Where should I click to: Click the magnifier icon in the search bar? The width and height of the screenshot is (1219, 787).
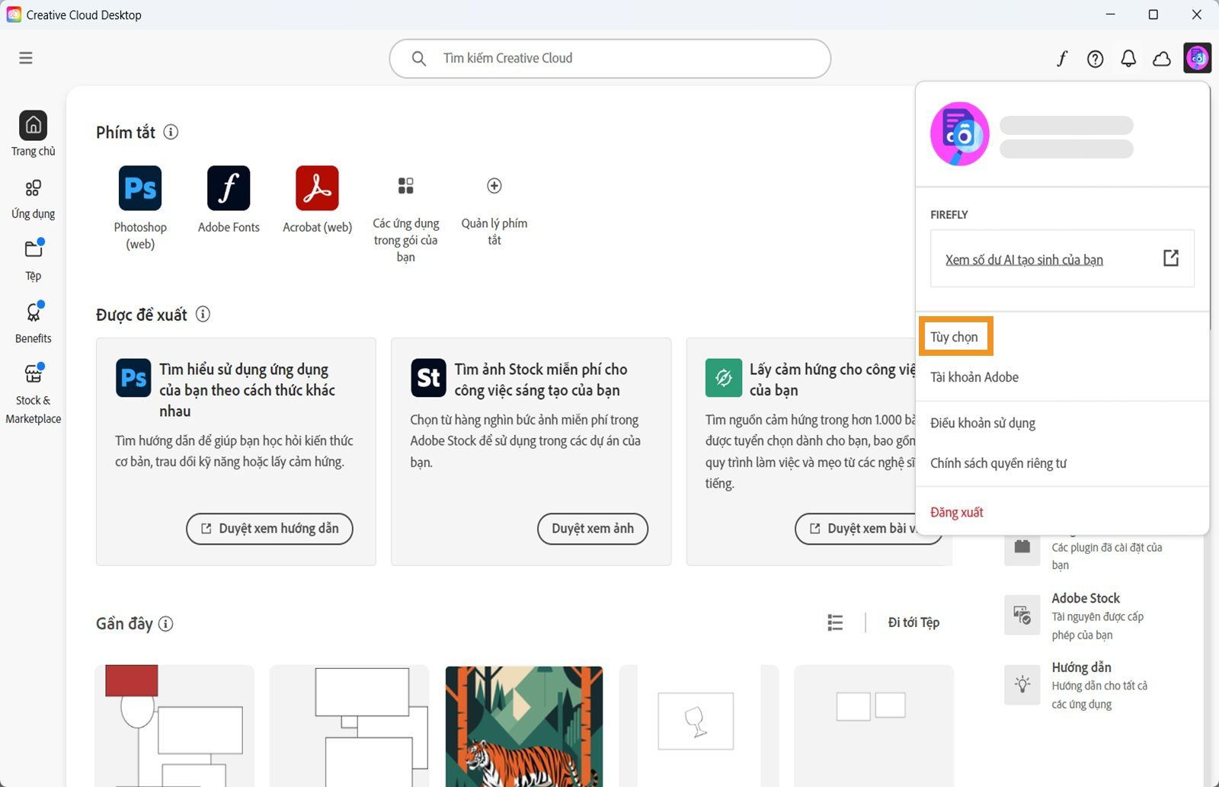(x=418, y=59)
